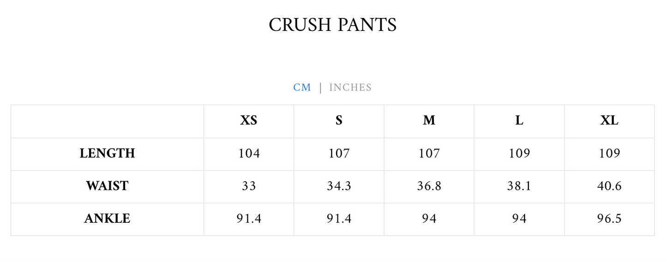Viewport: 667px width, 262px height.
Task: Click the XL length value 109
Action: [609, 154]
